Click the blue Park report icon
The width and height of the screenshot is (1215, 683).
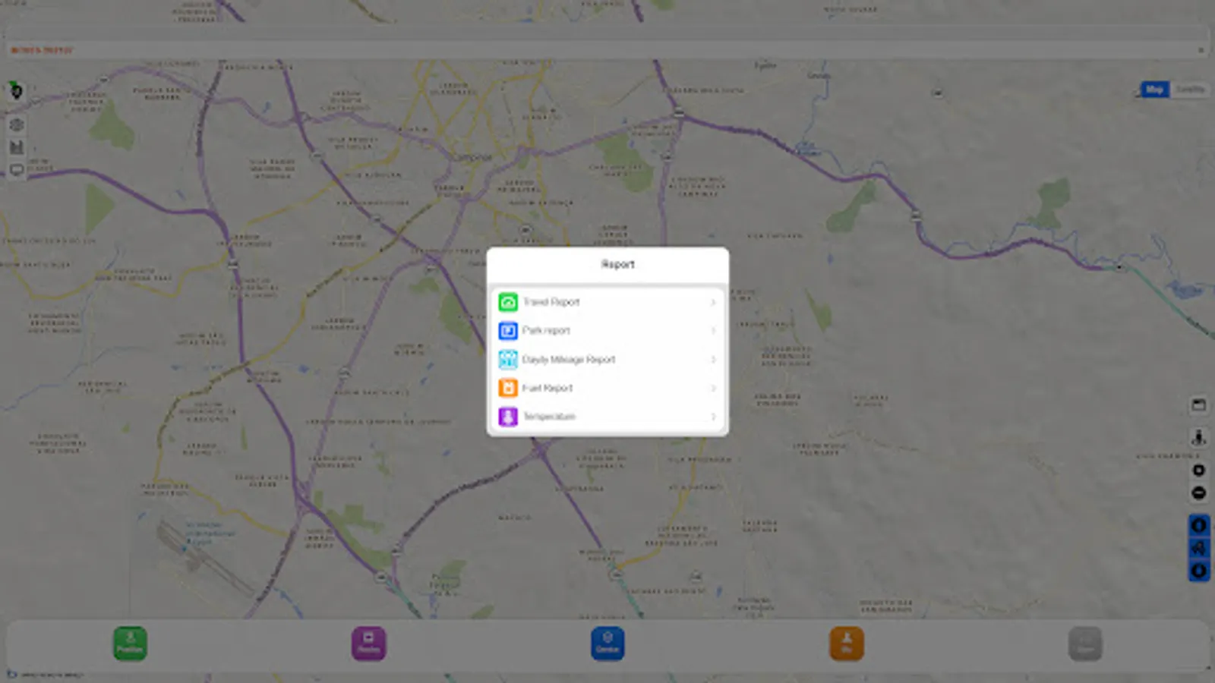pos(508,331)
